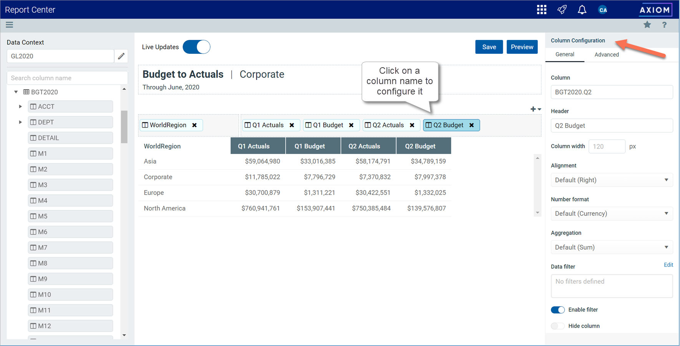Disable the Enable filter toggle
The width and height of the screenshot is (680, 346).
point(558,310)
